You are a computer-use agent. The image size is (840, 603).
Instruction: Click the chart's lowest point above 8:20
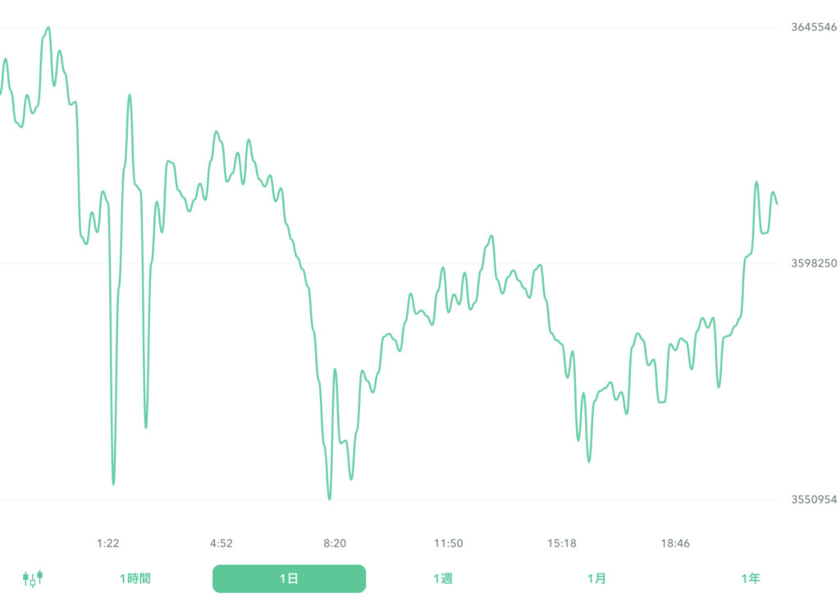click(x=330, y=498)
